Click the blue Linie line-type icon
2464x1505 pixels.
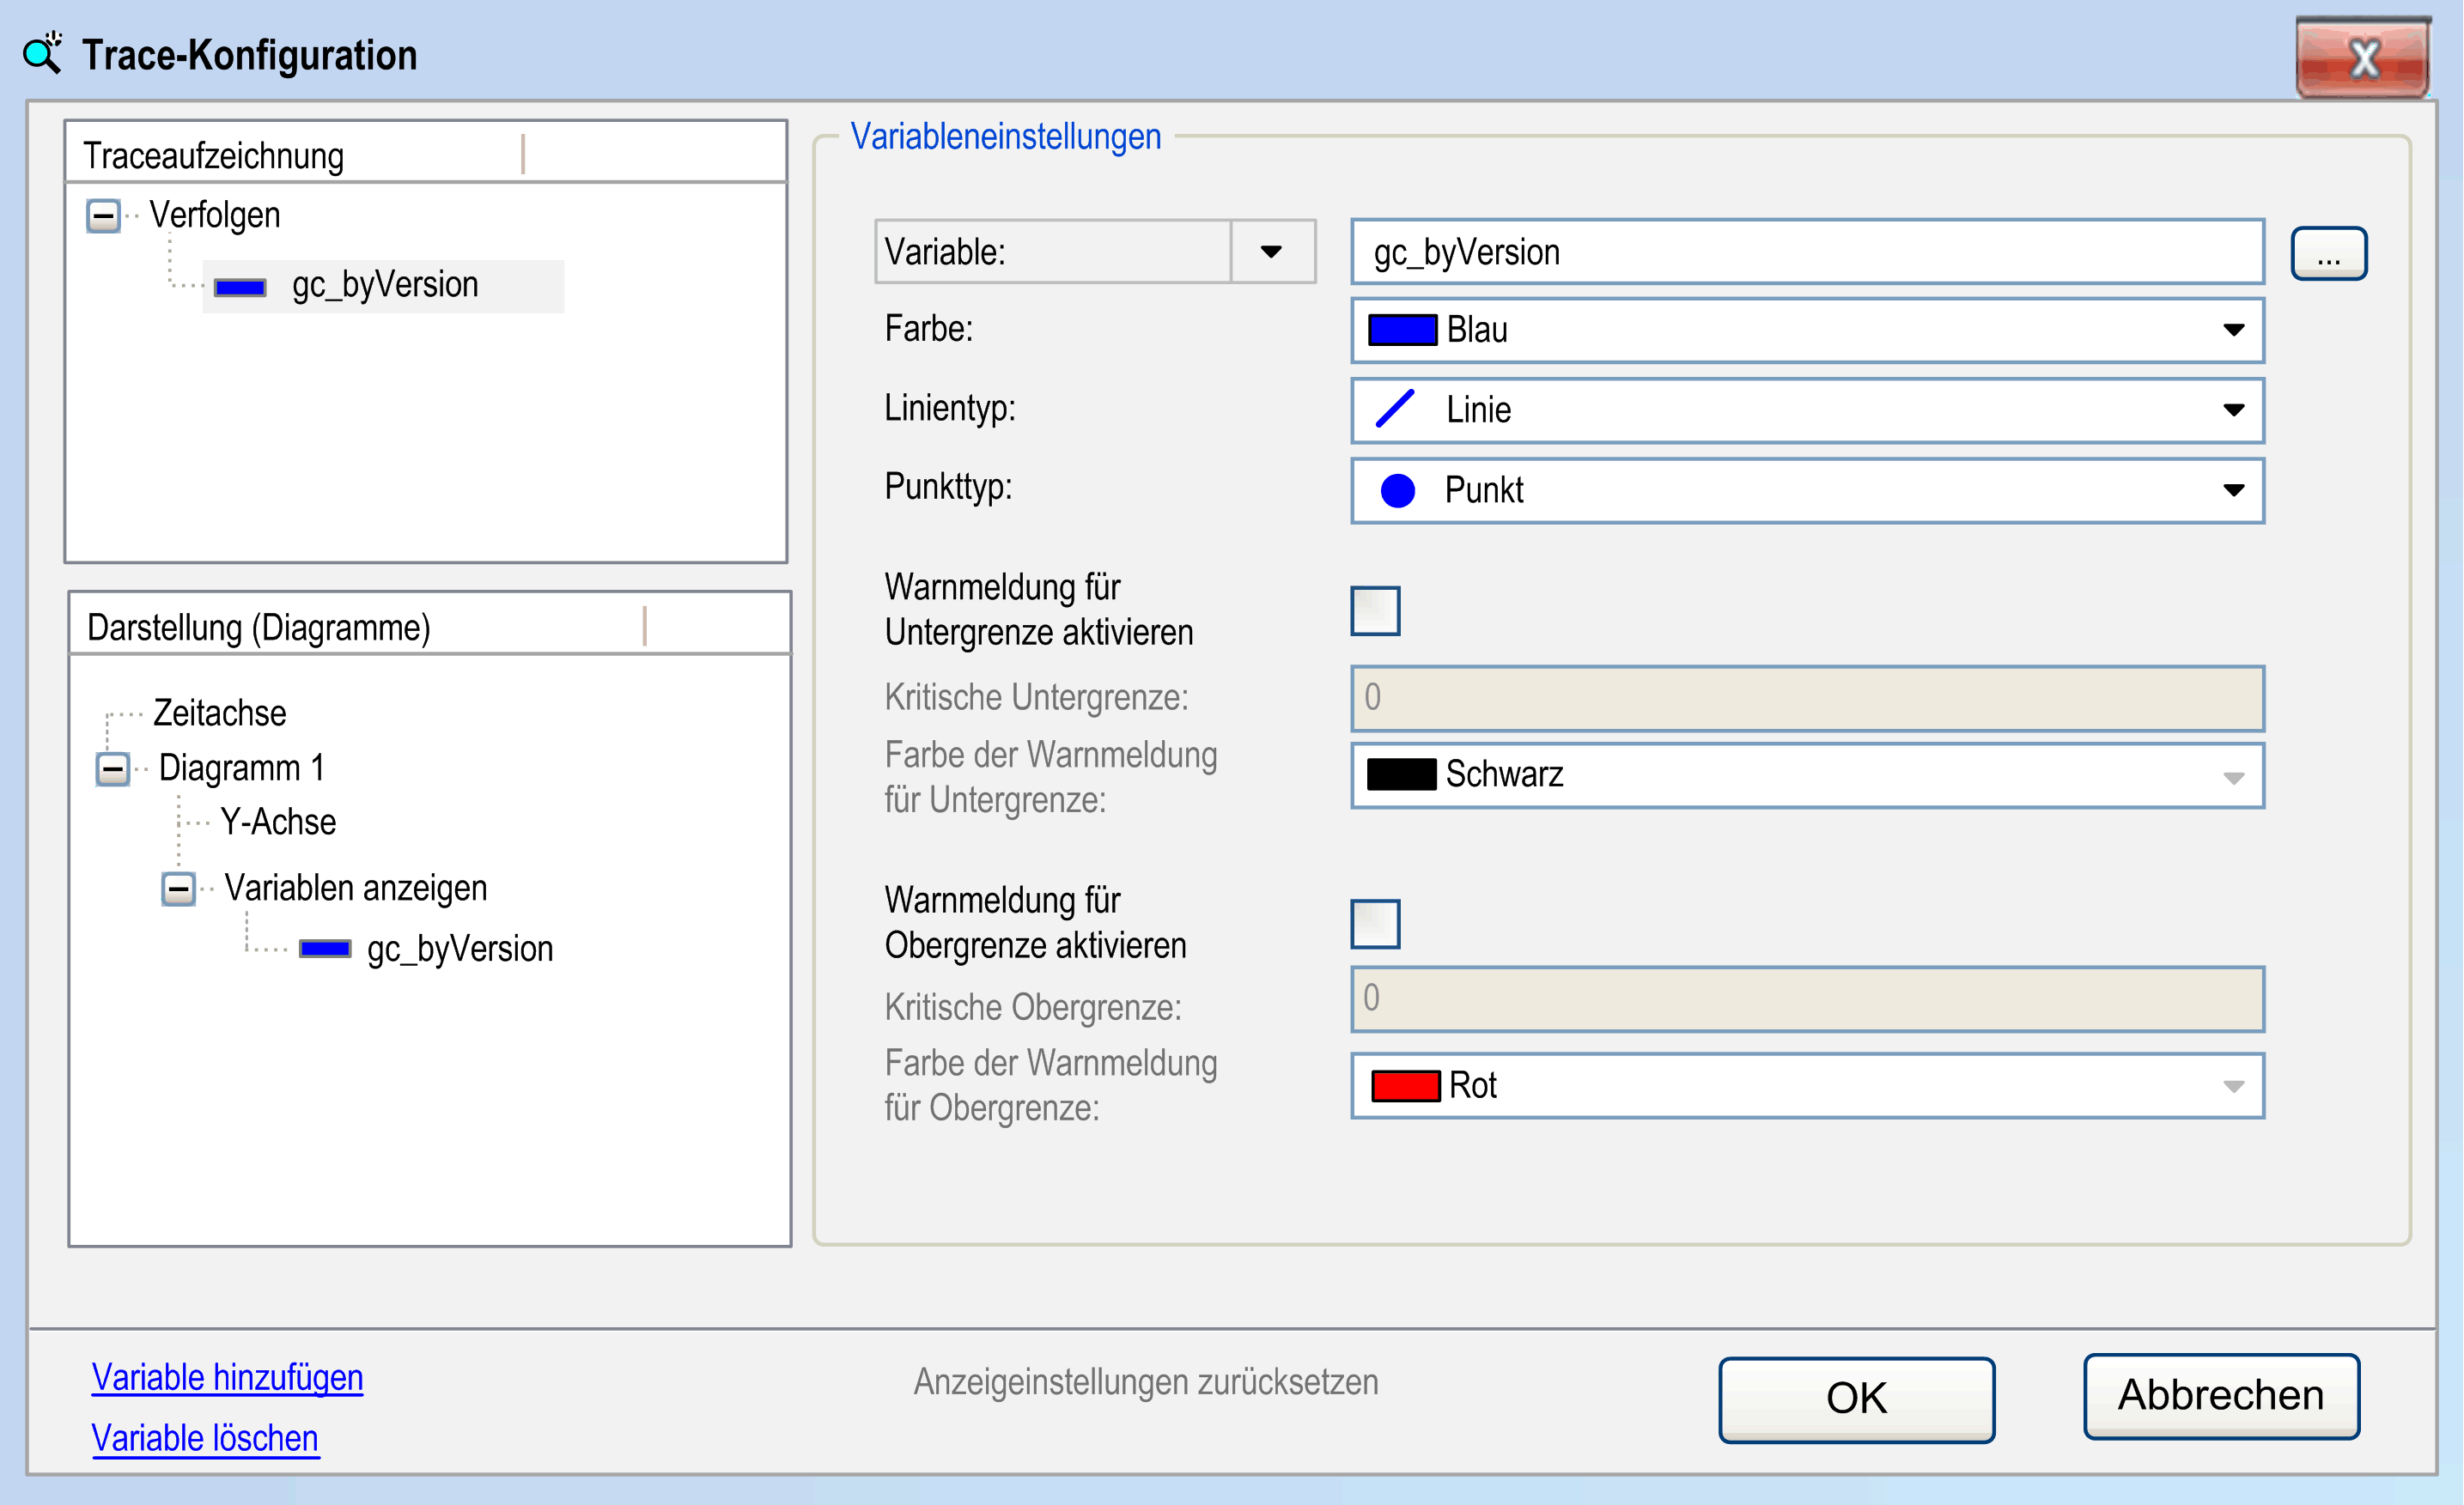[1395, 409]
